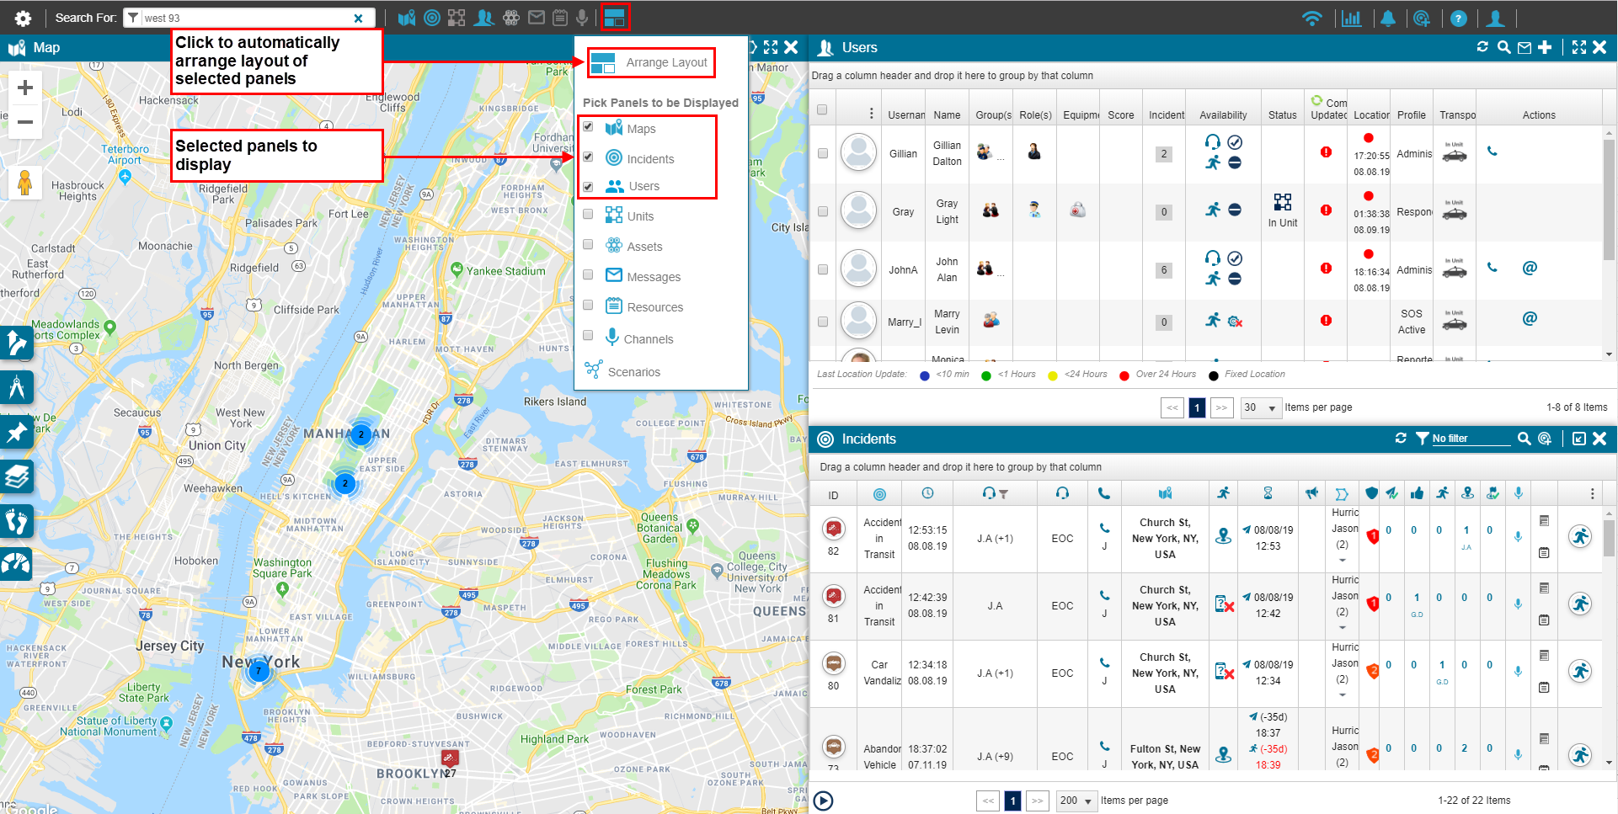This screenshot has width=1618, height=814.
Task: Go to next page in Users pager
Action: tap(1222, 407)
